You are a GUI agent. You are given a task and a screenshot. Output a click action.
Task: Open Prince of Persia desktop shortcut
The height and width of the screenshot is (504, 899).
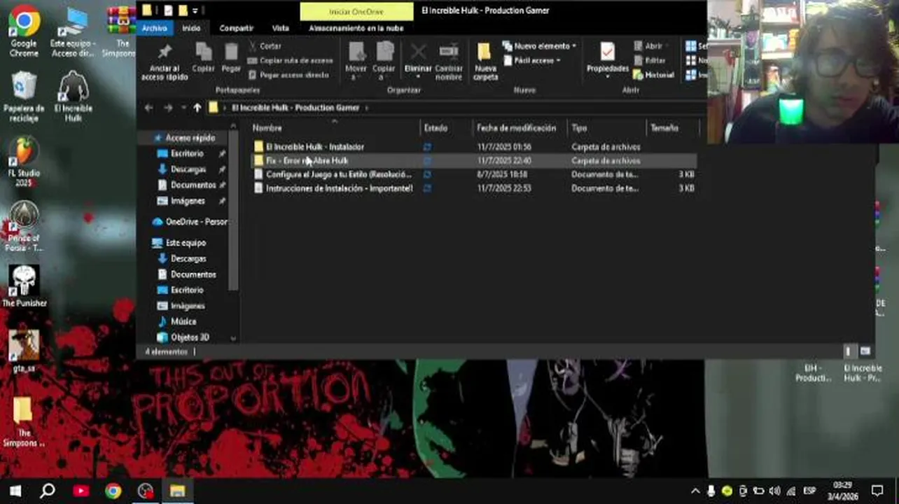[24, 226]
